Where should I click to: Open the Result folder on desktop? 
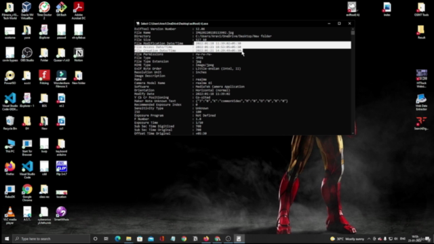421,32
